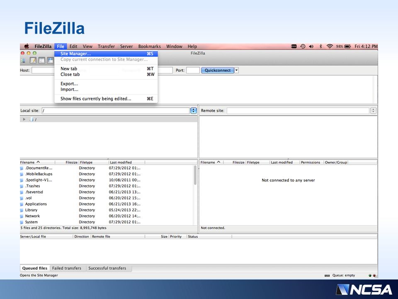Click the queue Status column header
The height and width of the screenshot is (299, 398).
tap(209, 236)
